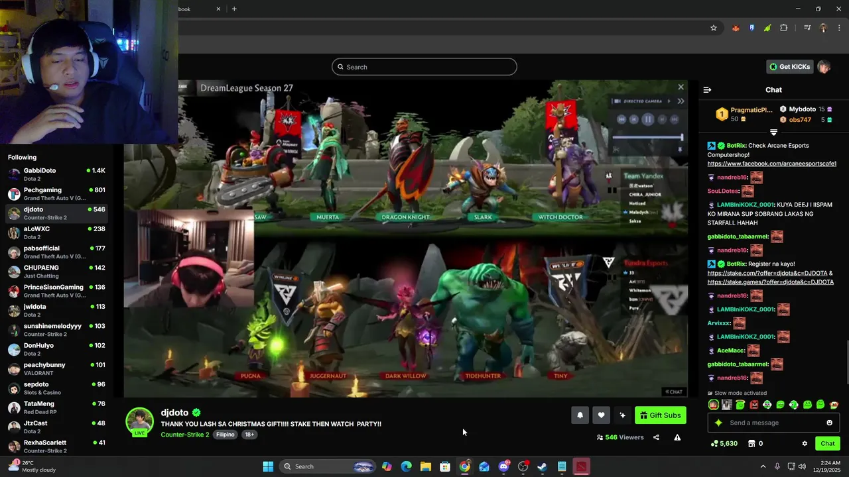Open pabsofficial channel in the sidebar
Screen dimensions: 849x477
click(56, 252)
